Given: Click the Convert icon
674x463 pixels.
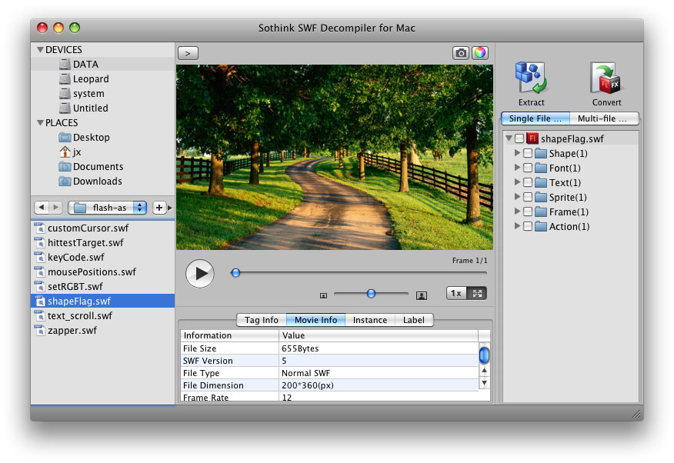Looking at the screenshot, I should (x=606, y=78).
